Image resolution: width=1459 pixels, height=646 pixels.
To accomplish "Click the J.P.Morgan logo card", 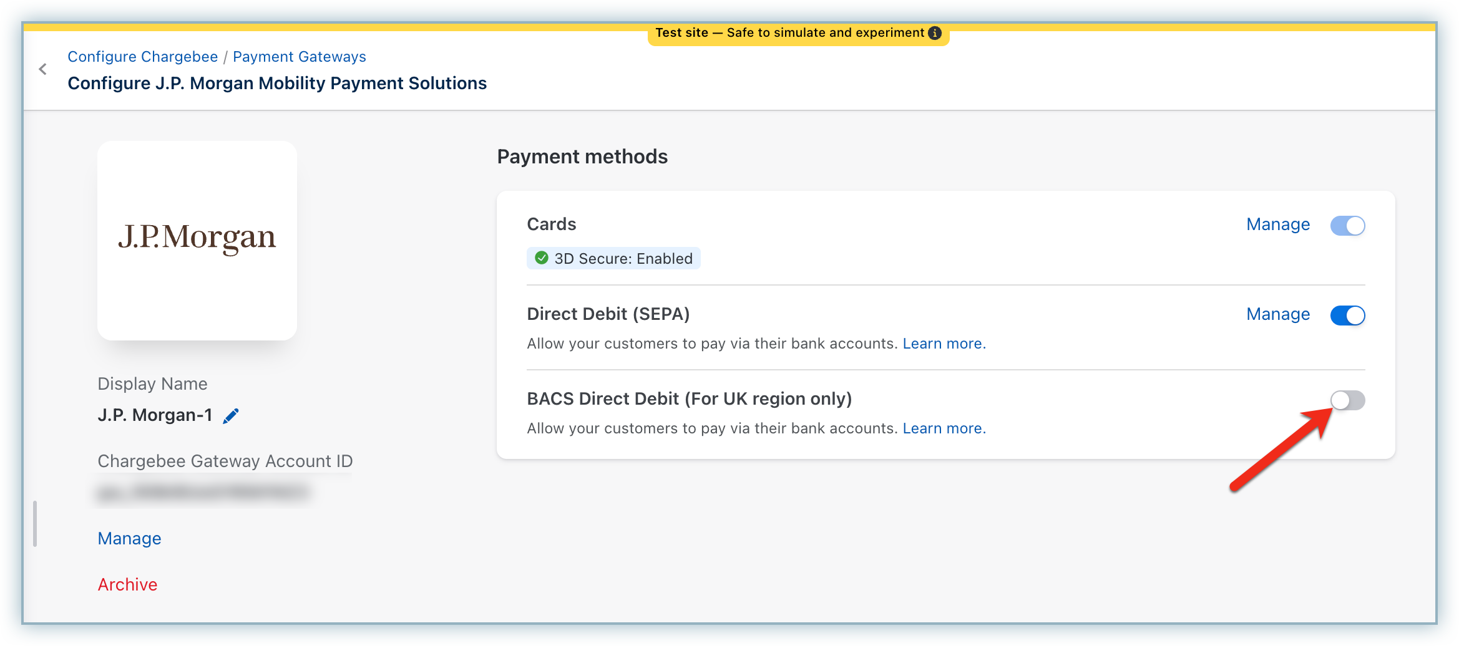I will pyautogui.click(x=197, y=240).
